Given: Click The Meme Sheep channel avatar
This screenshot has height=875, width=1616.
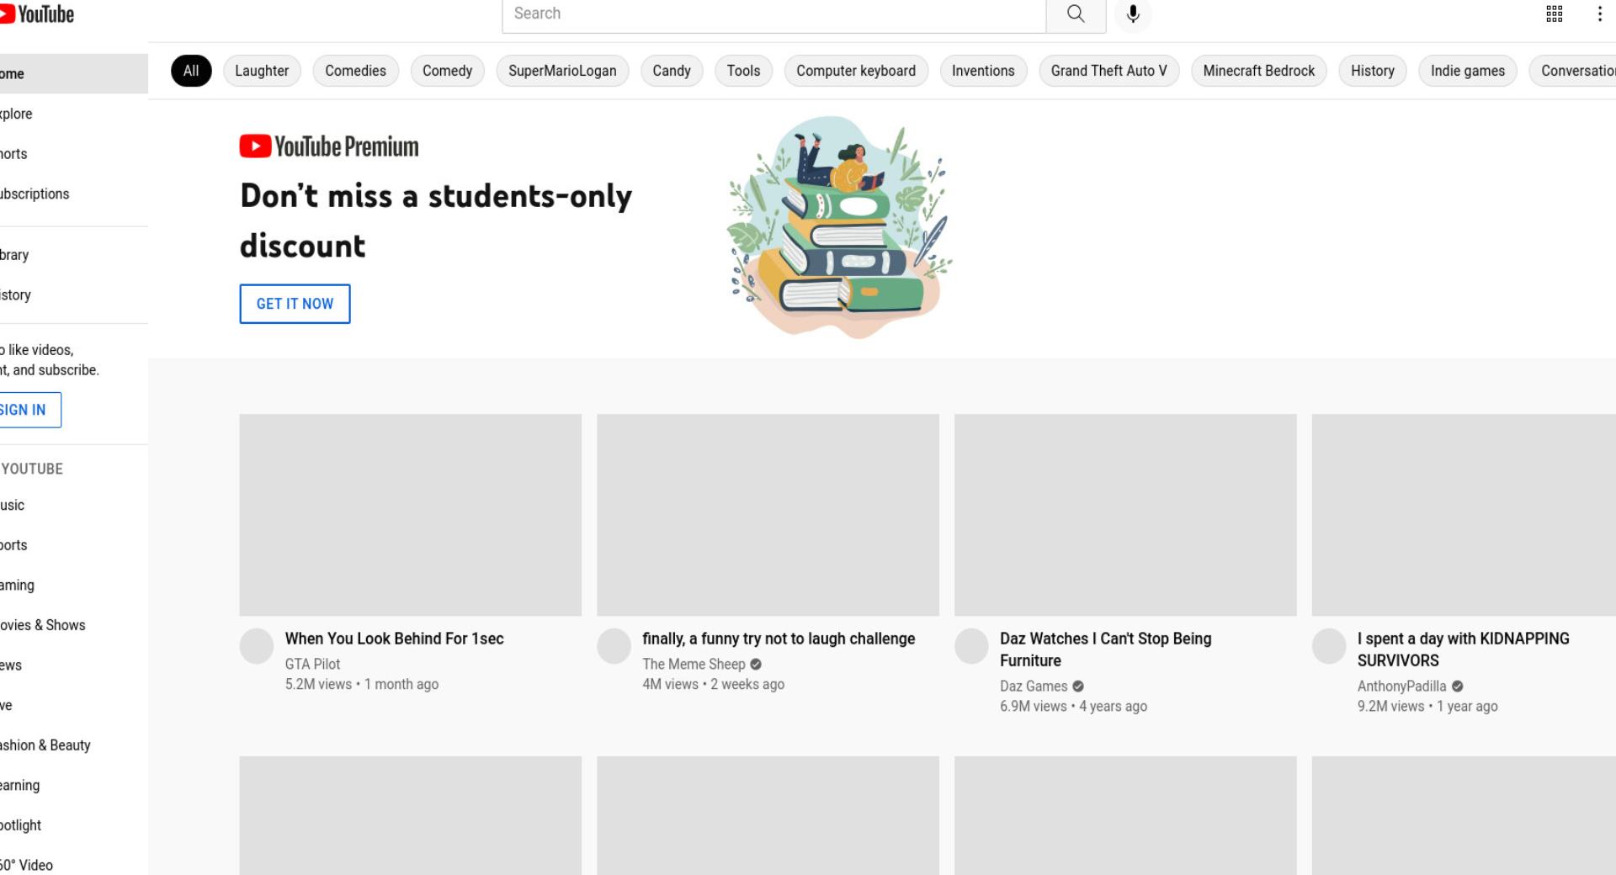Looking at the screenshot, I should [x=614, y=646].
